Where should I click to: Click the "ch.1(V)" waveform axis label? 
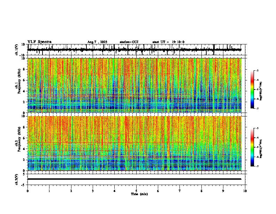pyautogui.click(x=17, y=50)
